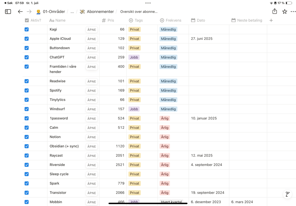Uncheck the Aktiv checkbox for Kagi
296x206 pixels.
point(27,29)
